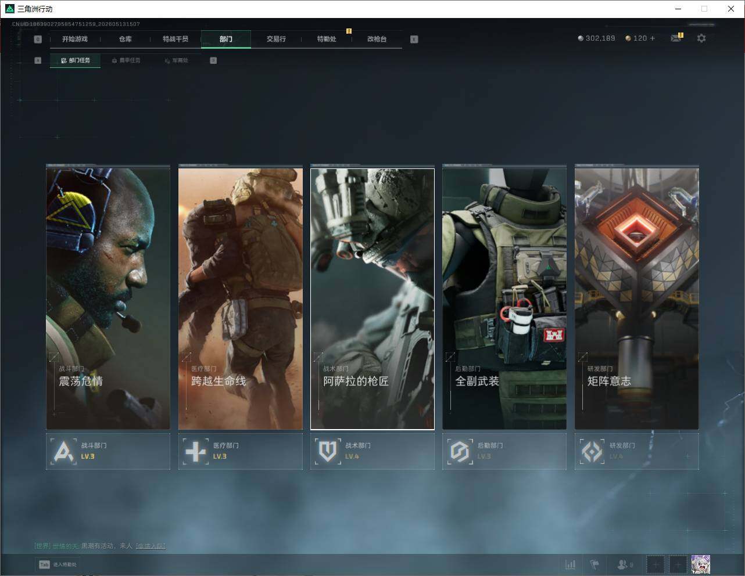Click the D key next sub-tab icon
The width and height of the screenshot is (745, 576).
click(x=213, y=60)
